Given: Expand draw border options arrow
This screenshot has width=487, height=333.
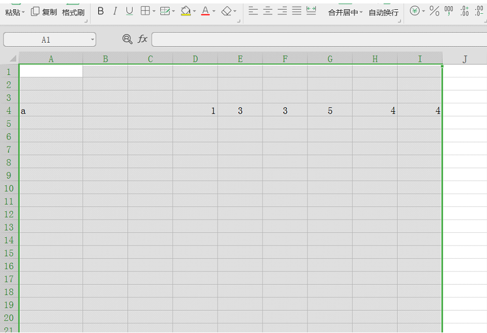Looking at the screenshot, I should [x=173, y=12].
